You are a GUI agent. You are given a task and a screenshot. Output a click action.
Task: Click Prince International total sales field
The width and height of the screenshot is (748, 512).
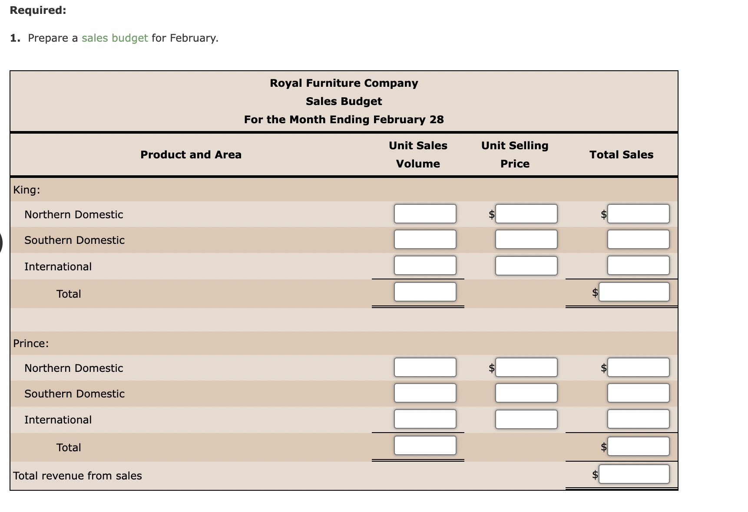point(638,419)
